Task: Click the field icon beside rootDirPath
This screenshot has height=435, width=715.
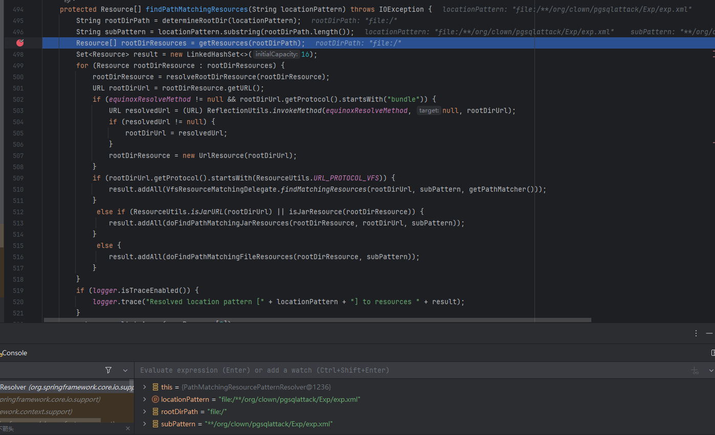Action: (156, 411)
